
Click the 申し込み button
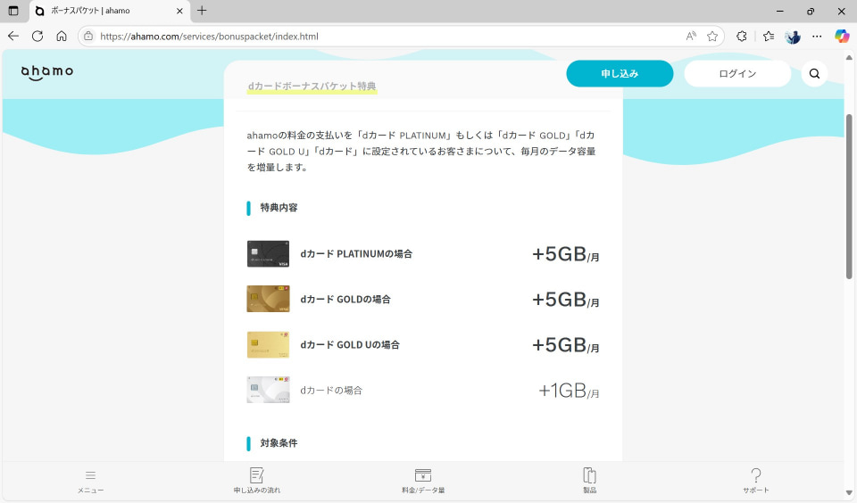point(620,74)
